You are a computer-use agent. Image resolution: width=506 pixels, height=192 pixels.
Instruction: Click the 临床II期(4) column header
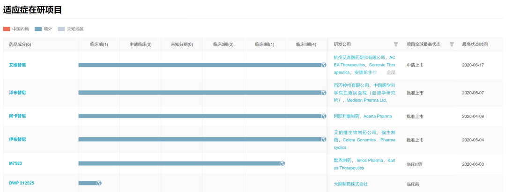click(x=306, y=44)
